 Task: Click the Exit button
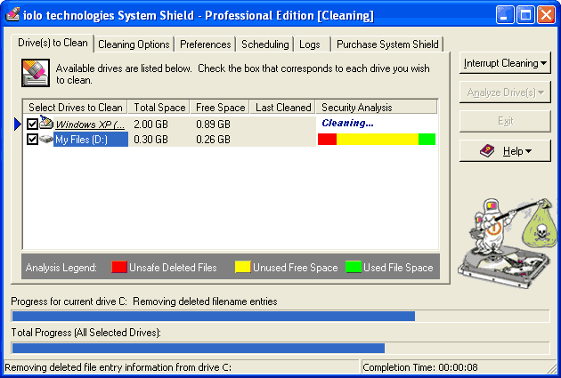click(x=505, y=121)
